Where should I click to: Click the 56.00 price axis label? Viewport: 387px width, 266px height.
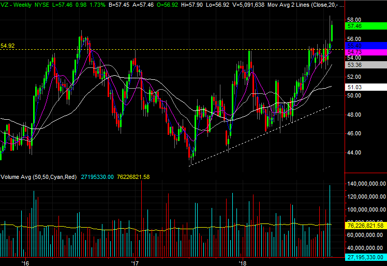[x=354, y=39]
